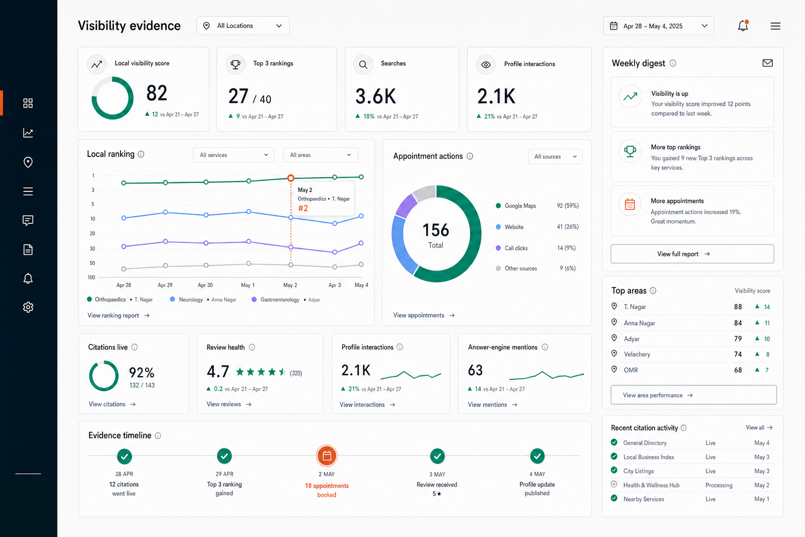Click info icon beside Answer-engine mentions

pos(545,347)
